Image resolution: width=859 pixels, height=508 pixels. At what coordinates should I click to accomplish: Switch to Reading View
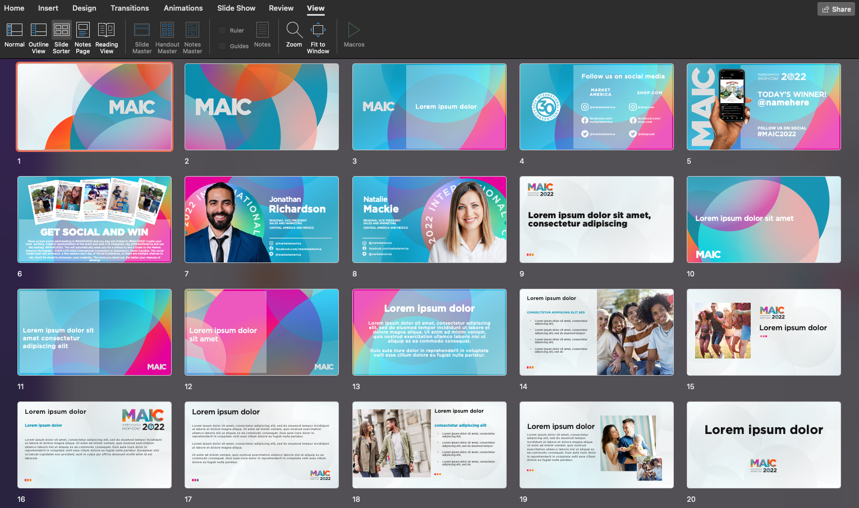[107, 38]
